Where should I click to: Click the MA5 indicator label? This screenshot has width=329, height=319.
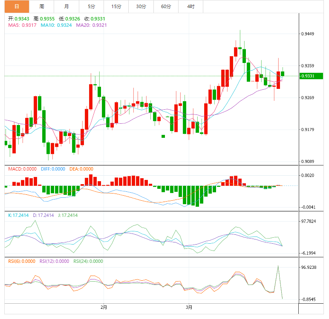23,26
